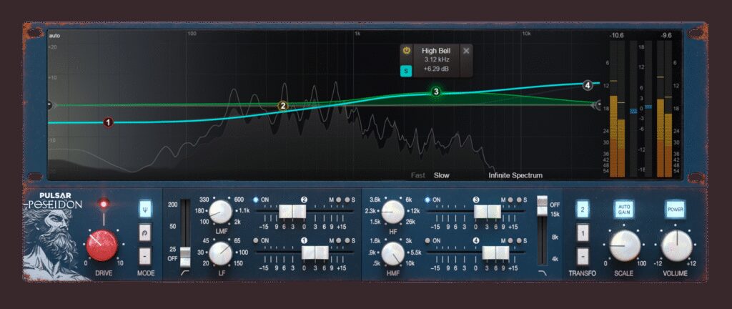This screenshot has height=309, width=732.
Task: Click the band power icon in High Bell popup
Action: pos(406,51)
